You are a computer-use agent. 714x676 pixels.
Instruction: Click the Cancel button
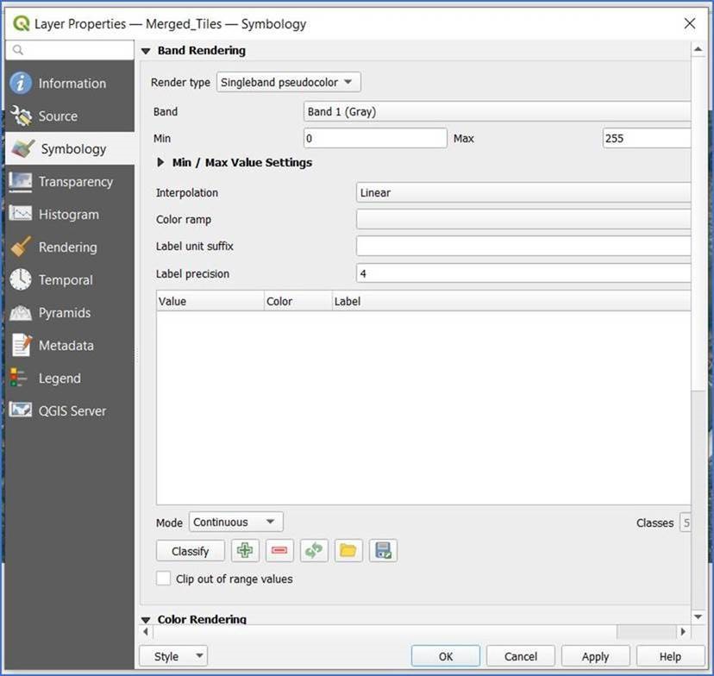(521, 656)
